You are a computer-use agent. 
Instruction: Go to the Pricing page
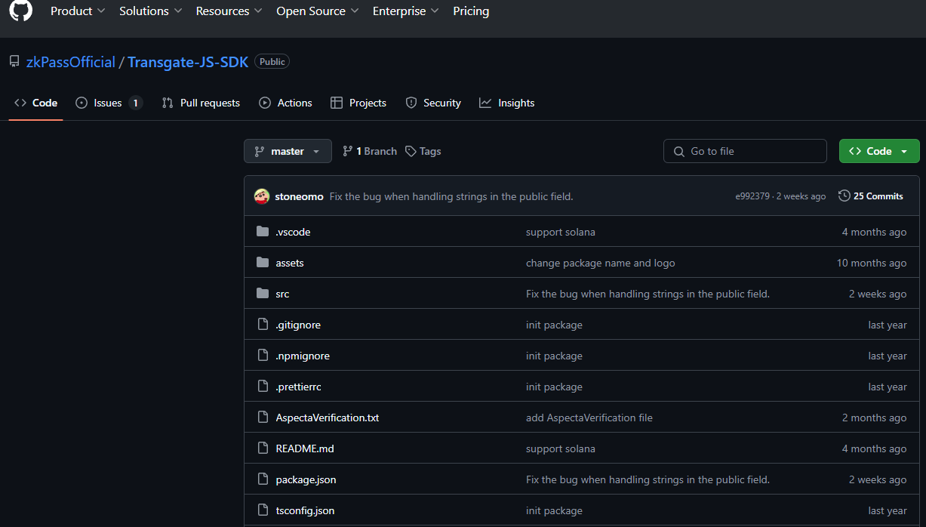click(471, 11)
